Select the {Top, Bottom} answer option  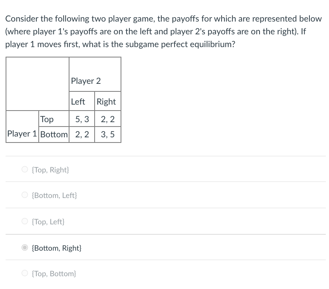(x=24, y=273)
